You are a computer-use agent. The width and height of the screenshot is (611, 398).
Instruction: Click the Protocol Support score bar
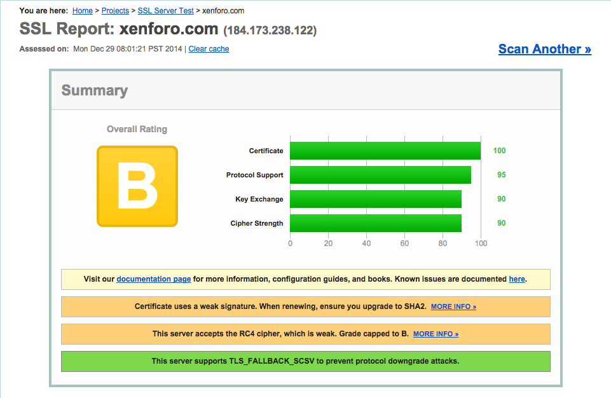[x=380, y=175]
